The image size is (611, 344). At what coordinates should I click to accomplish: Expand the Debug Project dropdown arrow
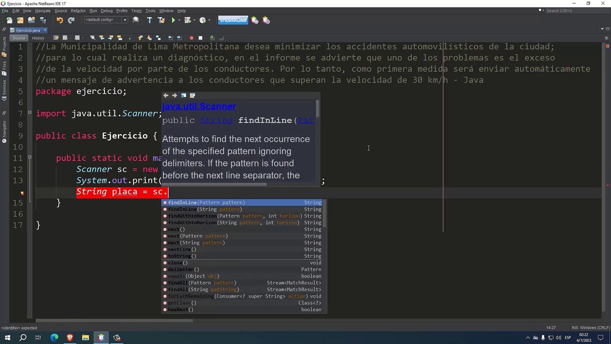(193, 20)
